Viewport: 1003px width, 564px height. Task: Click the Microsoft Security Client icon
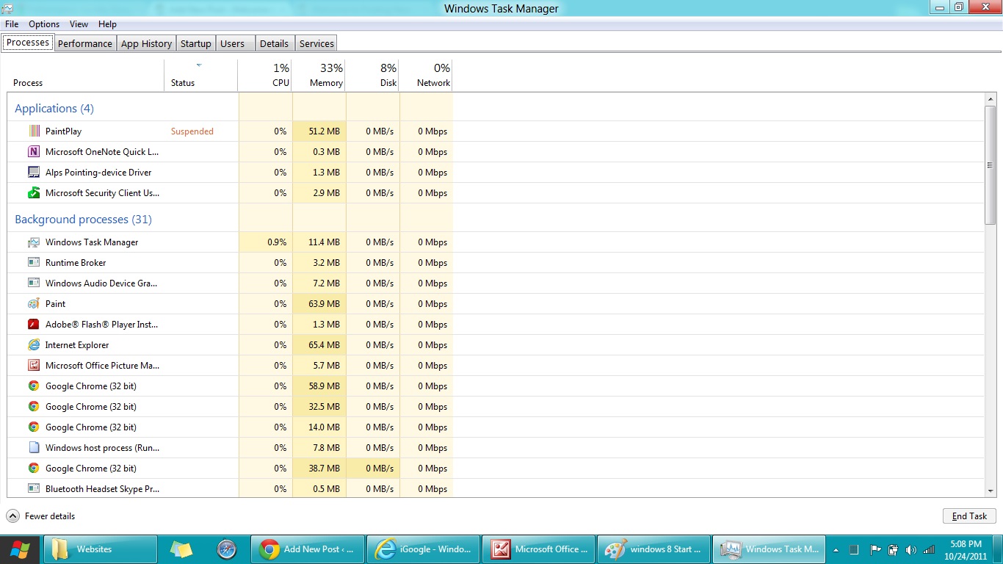[34, 192]
